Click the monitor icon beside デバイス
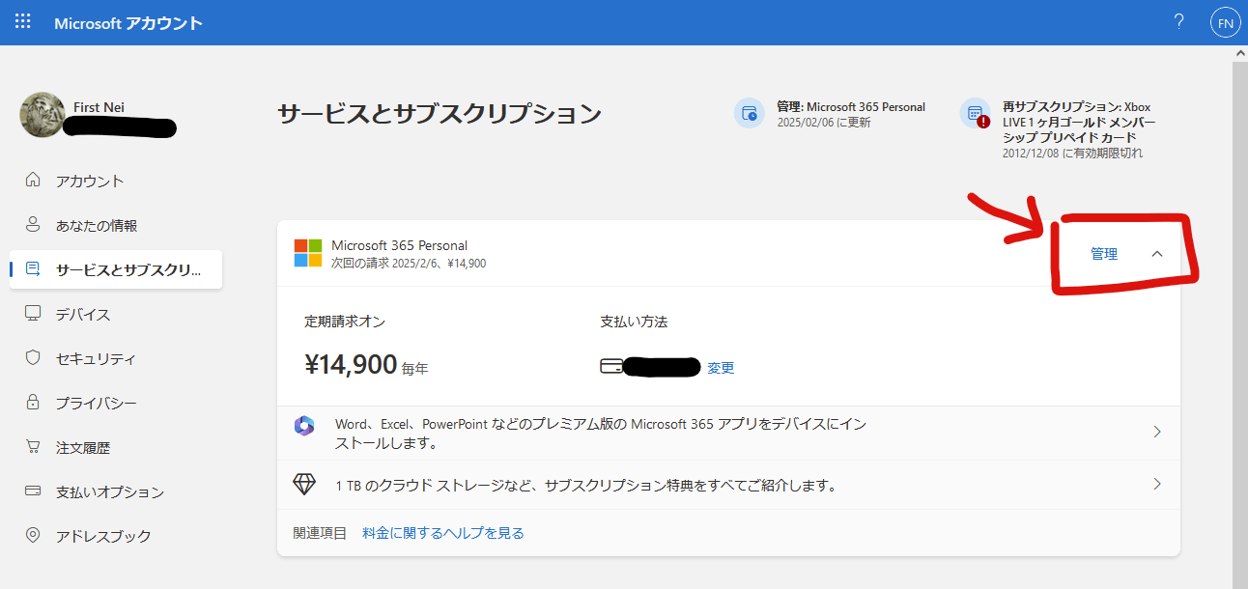The image size is (1248, 589). point(34,314)
